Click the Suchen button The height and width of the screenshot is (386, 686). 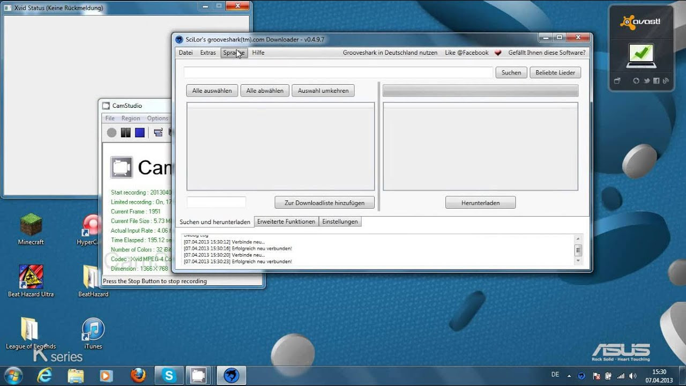[511, 72]
